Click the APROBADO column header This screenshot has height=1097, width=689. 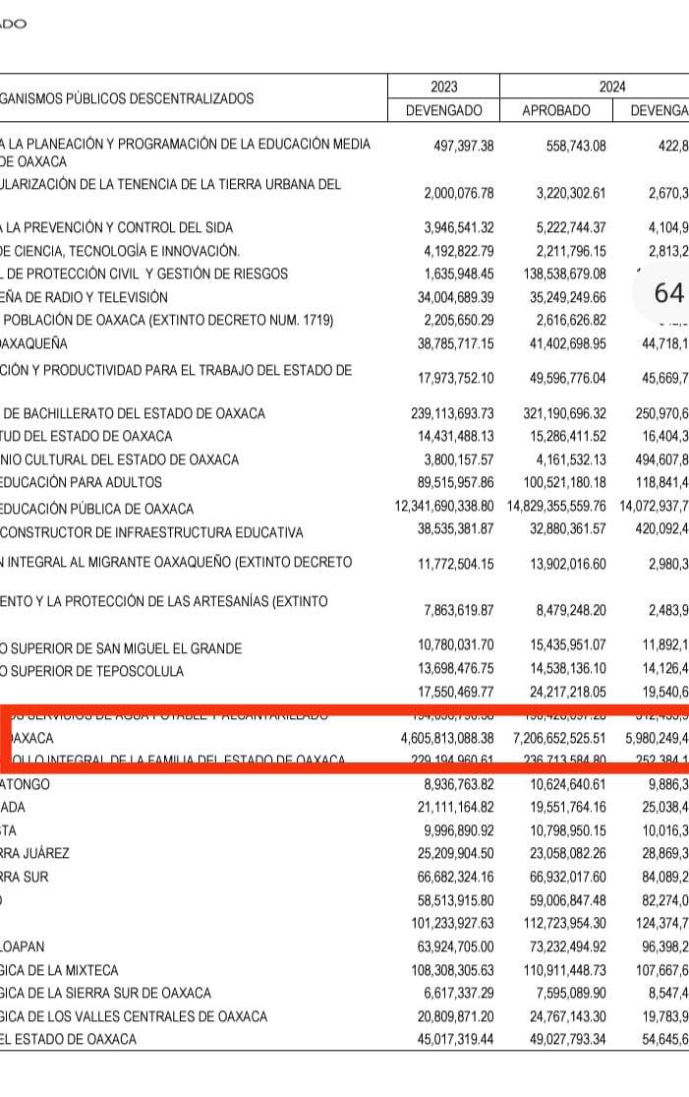click(x=556, y=110)
